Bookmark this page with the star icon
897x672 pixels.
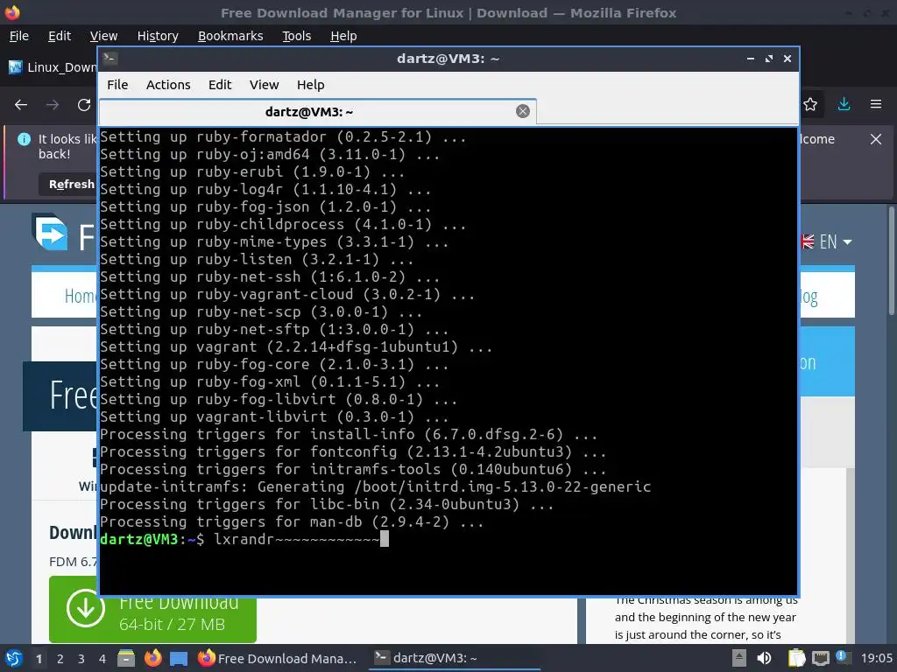[810, 105]
